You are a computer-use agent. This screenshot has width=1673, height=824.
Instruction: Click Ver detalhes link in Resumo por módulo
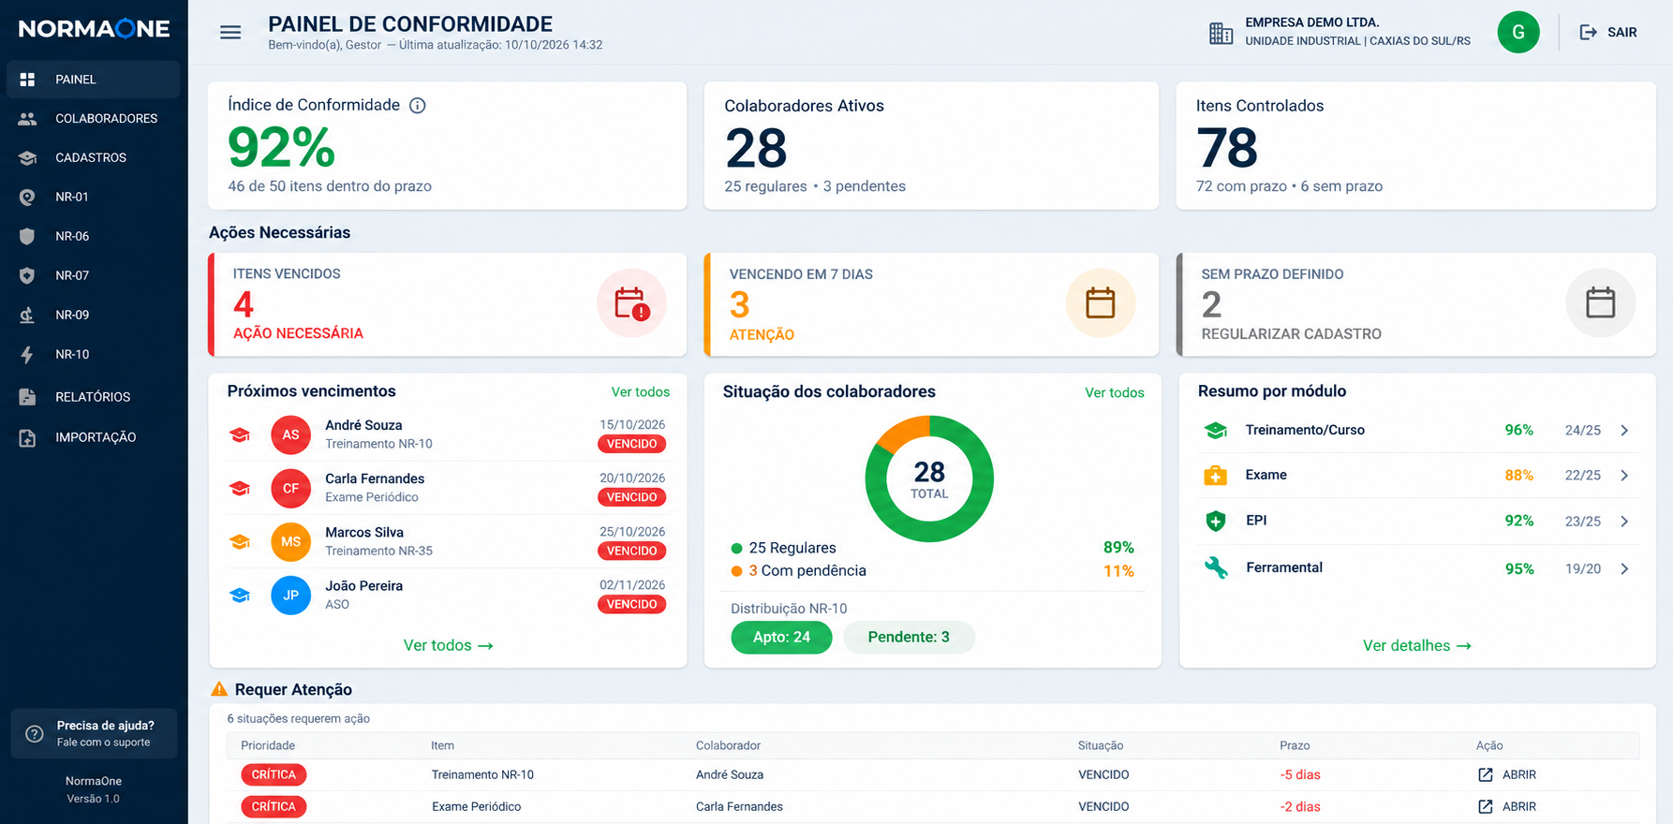pos(1416,646)
